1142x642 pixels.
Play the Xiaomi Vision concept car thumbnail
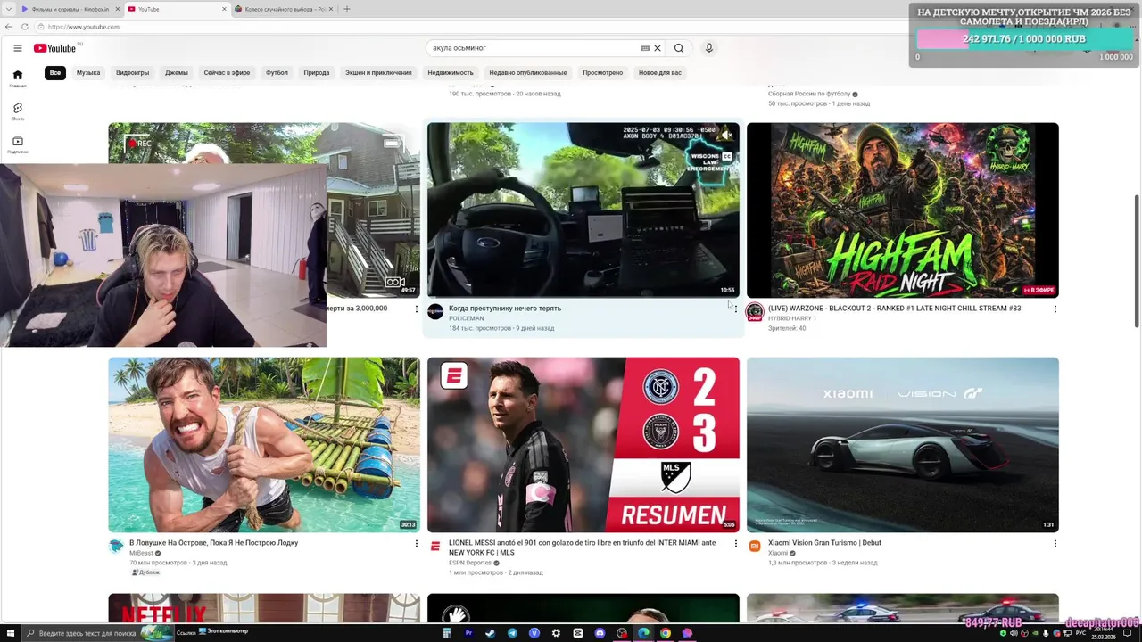(902, 445)
